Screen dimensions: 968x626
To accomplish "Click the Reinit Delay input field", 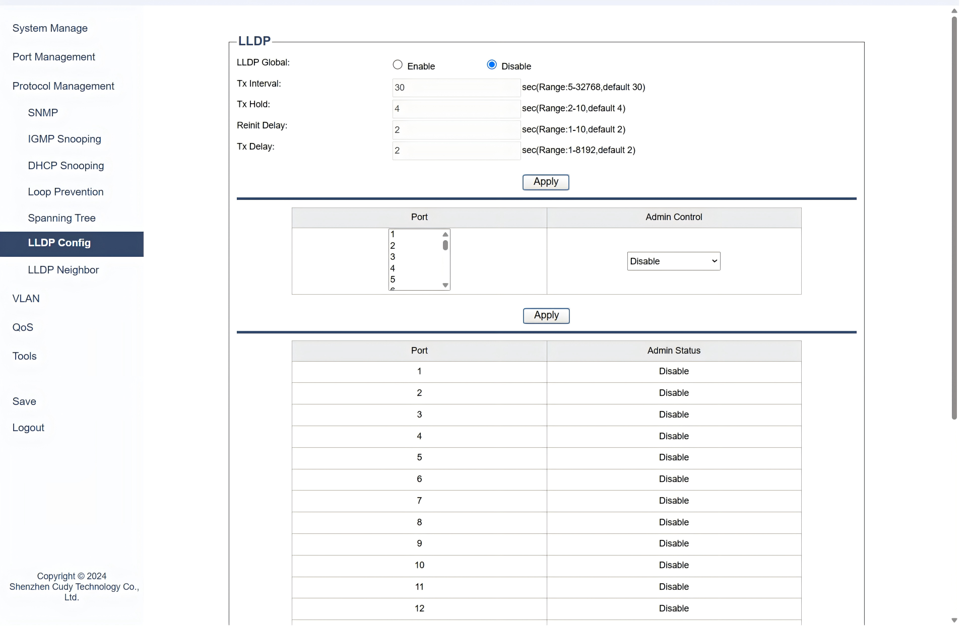I will click(x=456, y=130).
